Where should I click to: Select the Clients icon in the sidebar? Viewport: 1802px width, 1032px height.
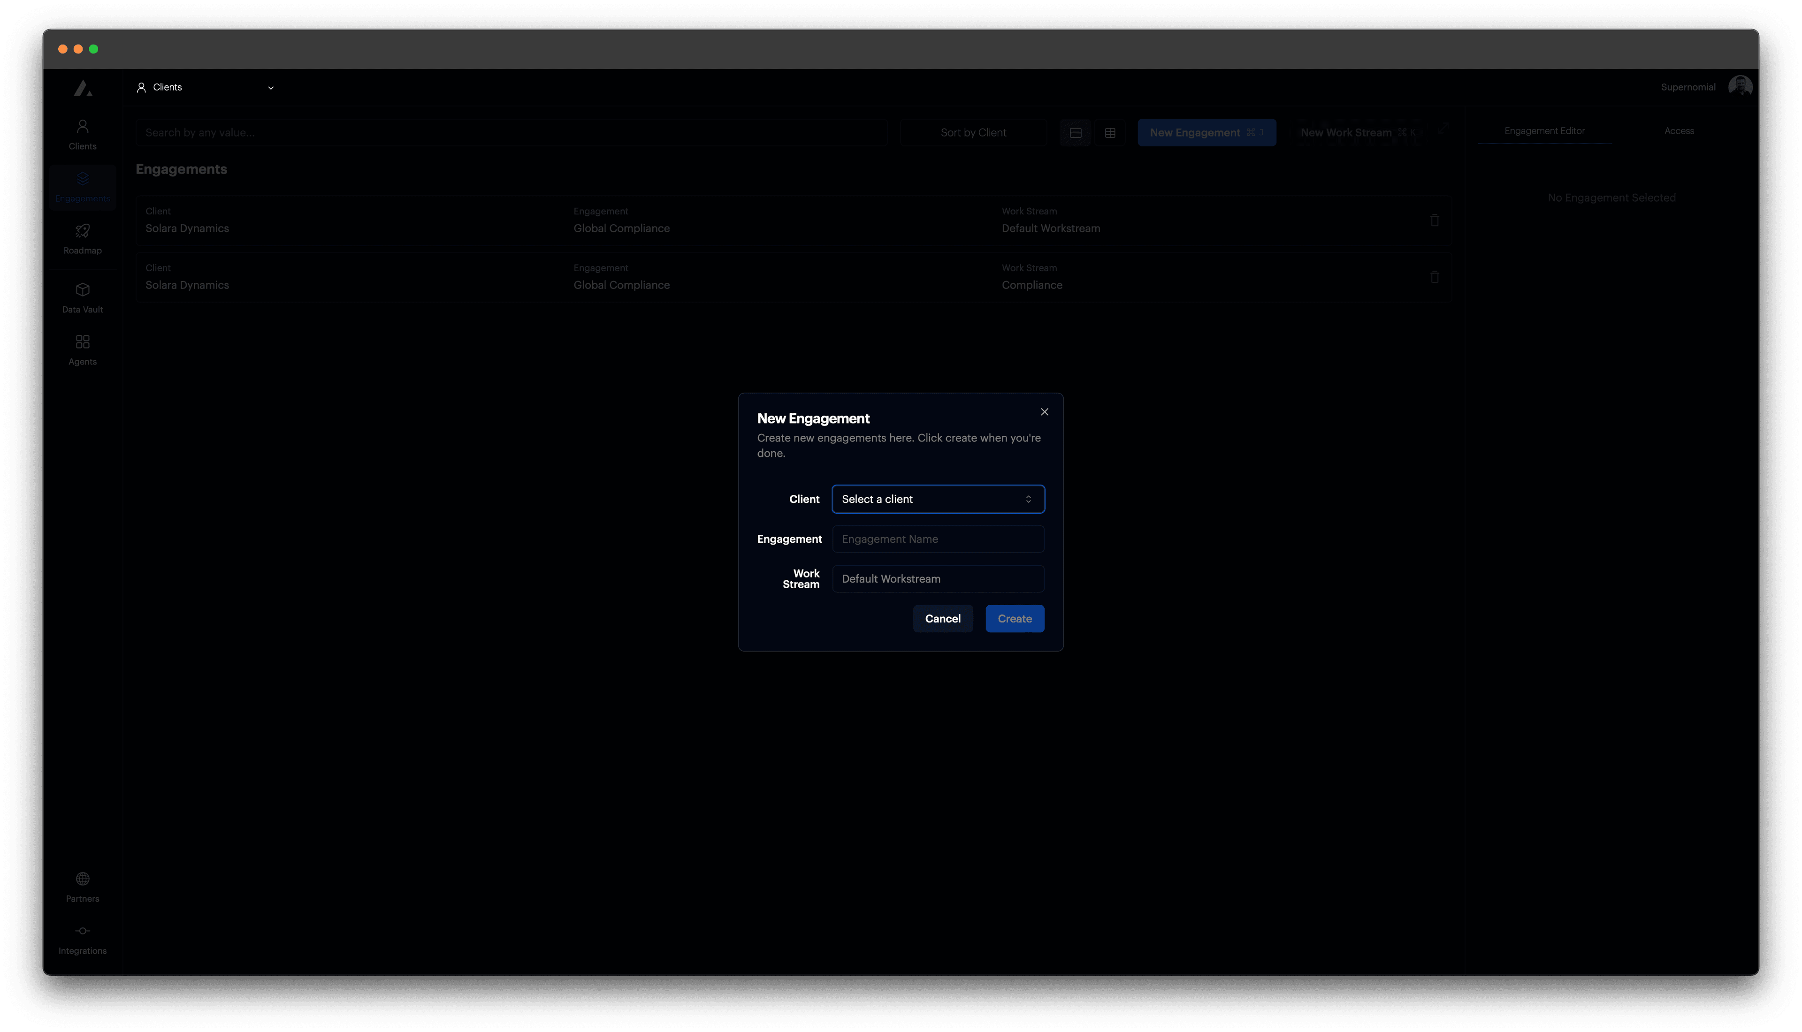click(x=82, y=134)
